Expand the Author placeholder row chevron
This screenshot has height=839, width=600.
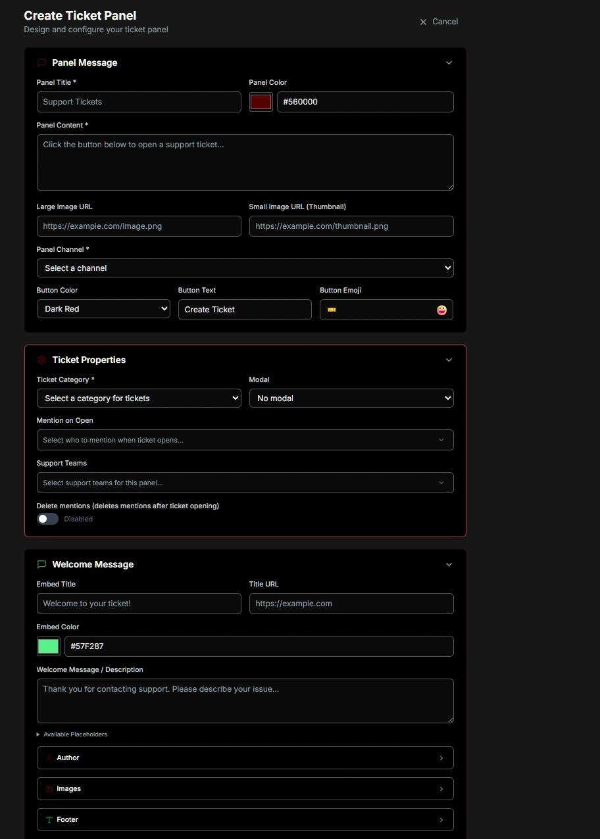pos(441,757)
